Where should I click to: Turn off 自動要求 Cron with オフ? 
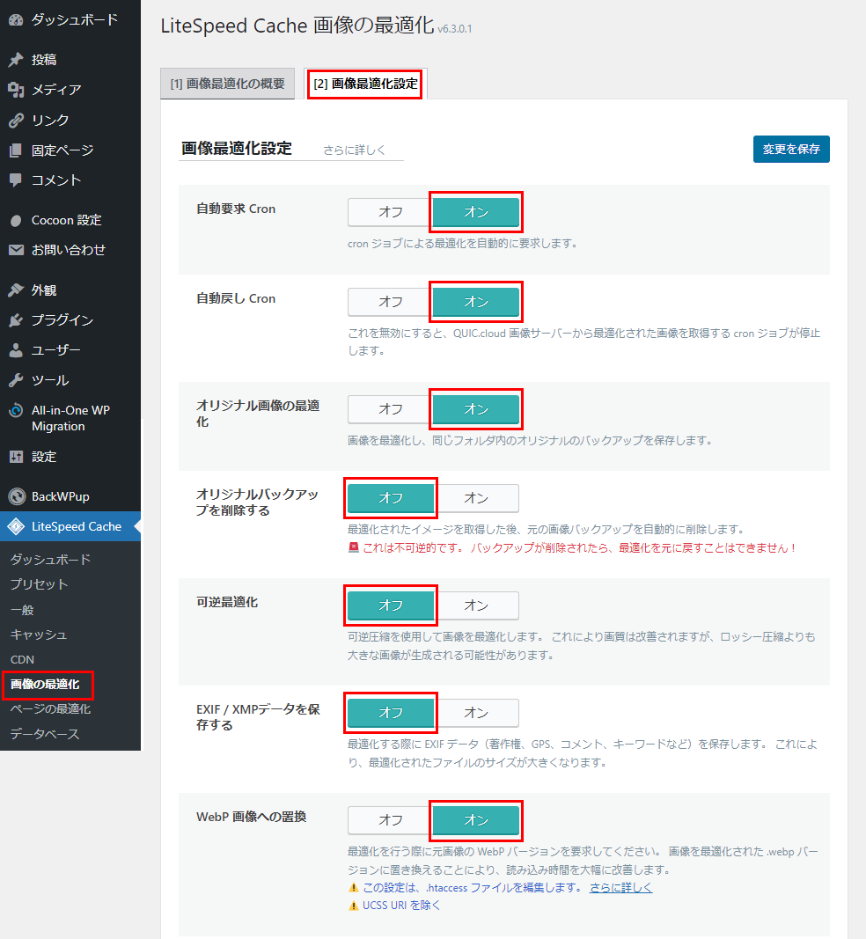click(390, 212)
